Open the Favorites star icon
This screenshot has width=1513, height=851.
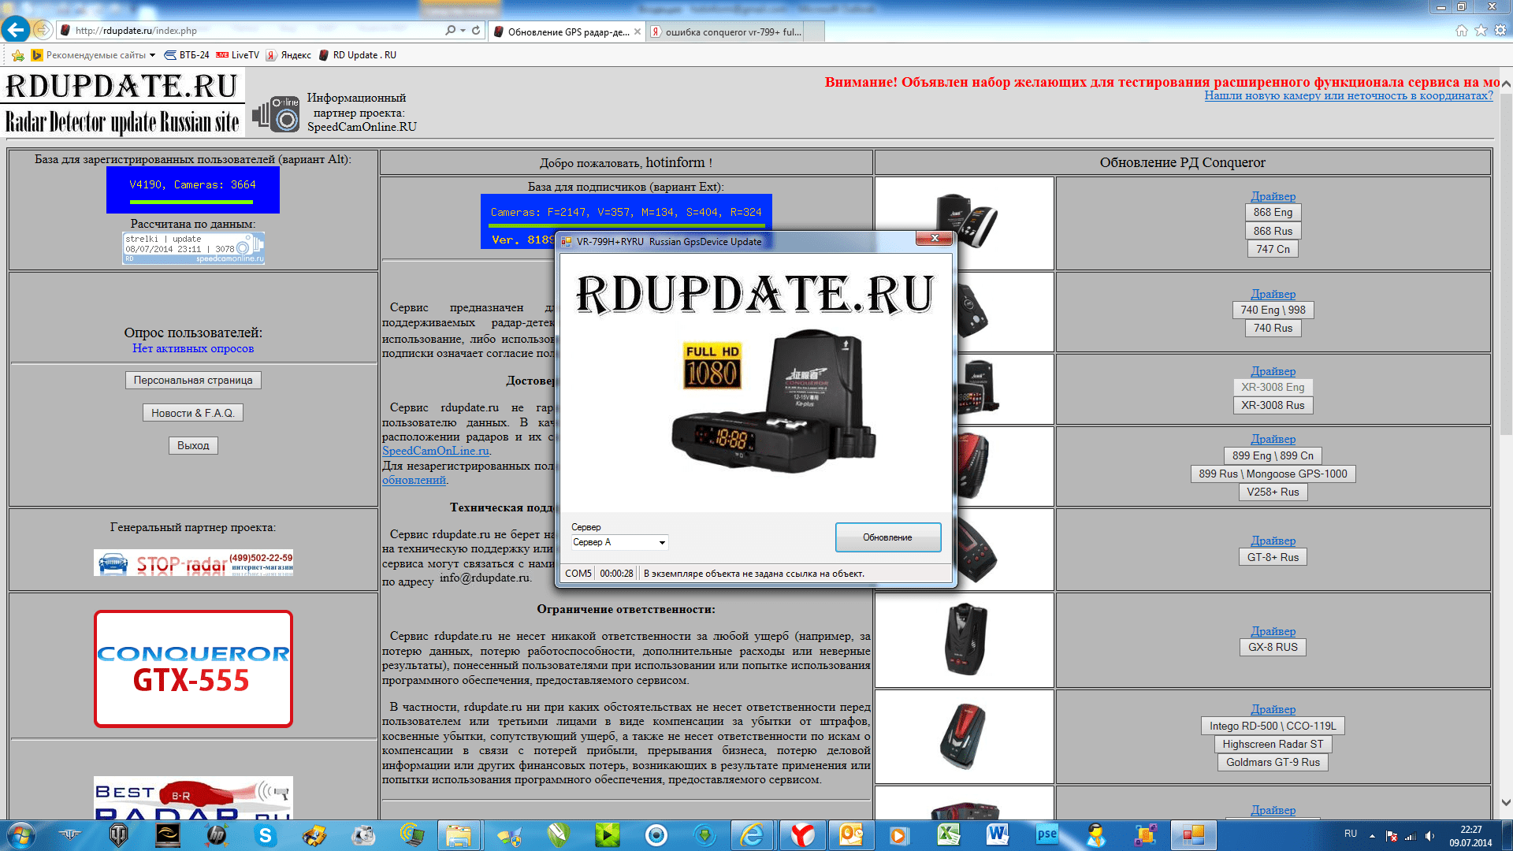[x=1481, y=30]
